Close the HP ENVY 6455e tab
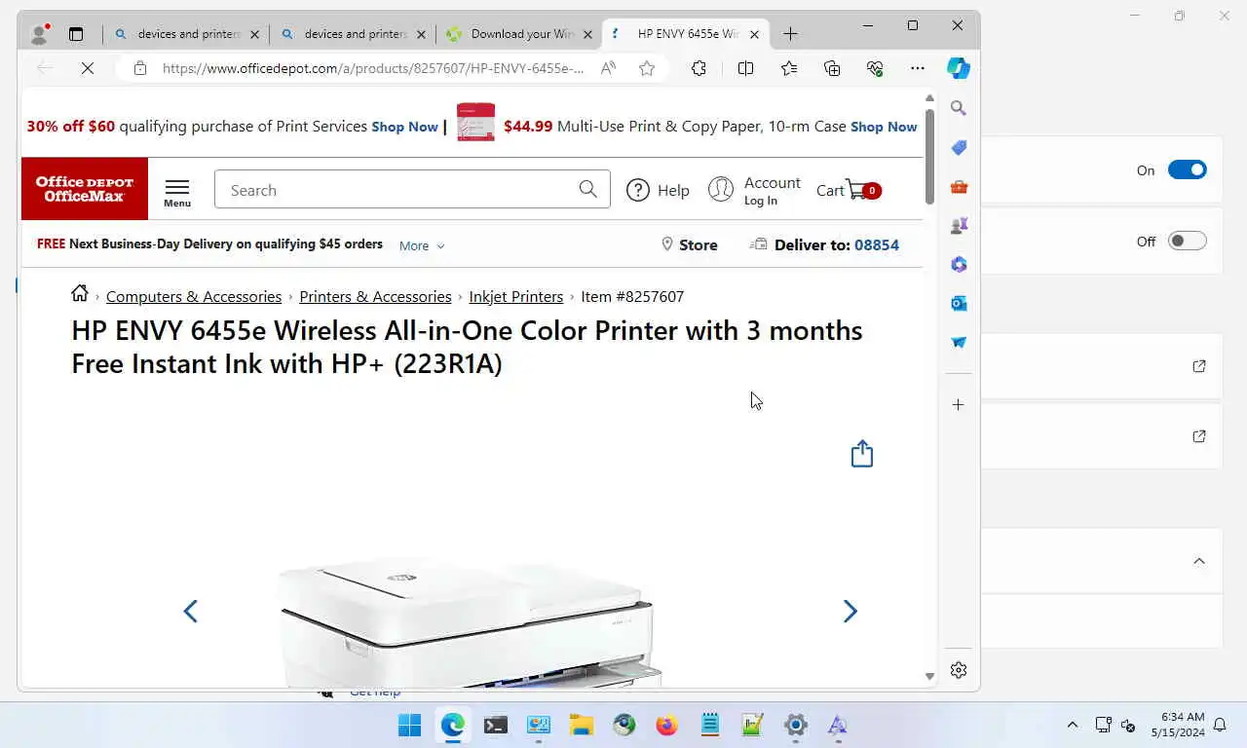1247x748 pixels. point(754,34)
